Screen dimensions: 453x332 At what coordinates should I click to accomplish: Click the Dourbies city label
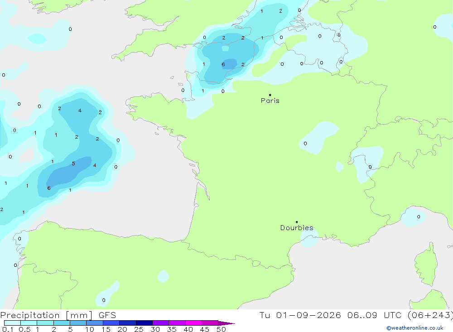coord(297,228)
